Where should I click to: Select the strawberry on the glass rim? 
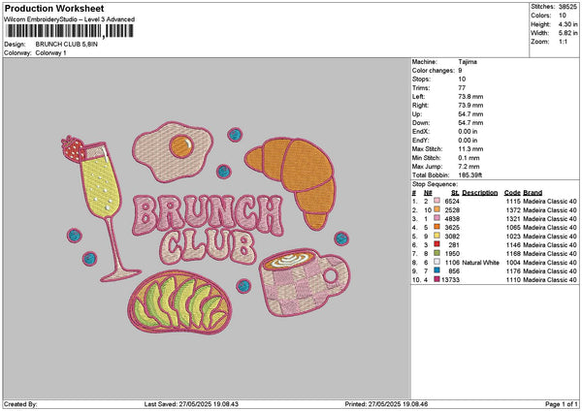(x=73, y=148)
